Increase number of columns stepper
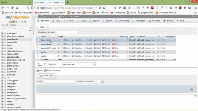 [102, 81]
